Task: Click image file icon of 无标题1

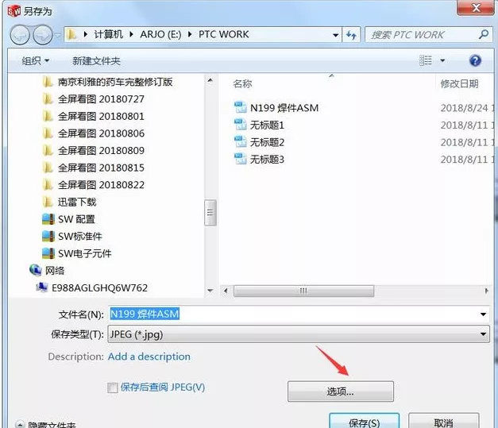Action: 241,125
